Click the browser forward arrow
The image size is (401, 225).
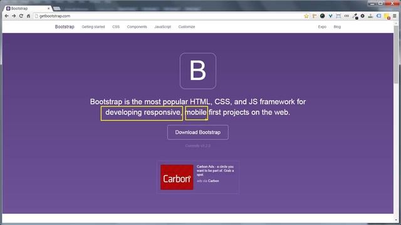point(14,16)
